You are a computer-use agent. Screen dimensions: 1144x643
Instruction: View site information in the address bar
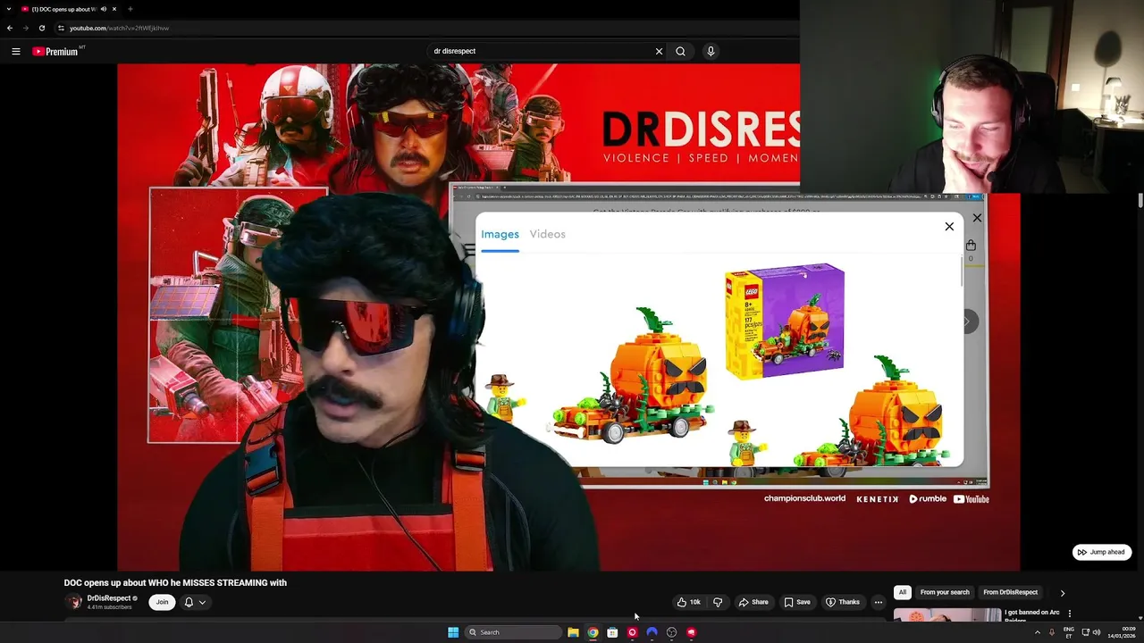61,28
